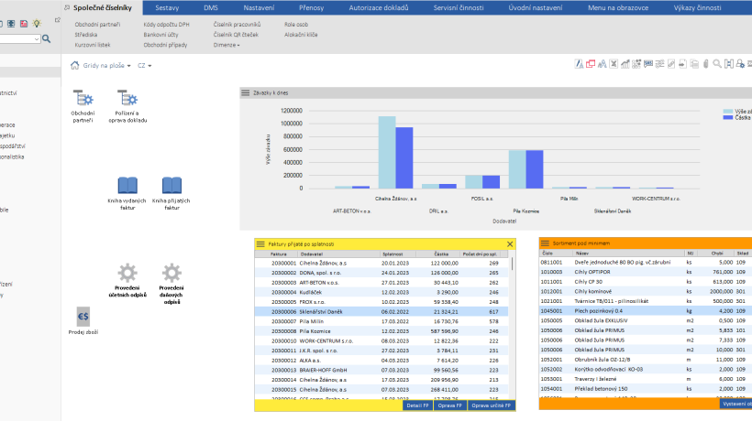Switch to the Sestavy tab
752x421 pixels.
pos(167,7)
